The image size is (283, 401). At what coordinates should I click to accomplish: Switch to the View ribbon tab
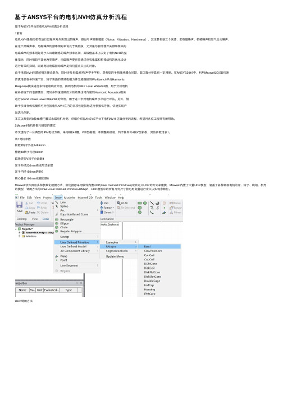(x=35, y=219)
